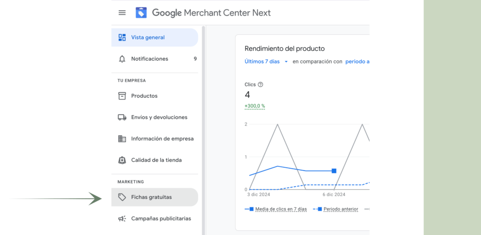Toggle Media de clics en 7 días legend

[275, 209]
